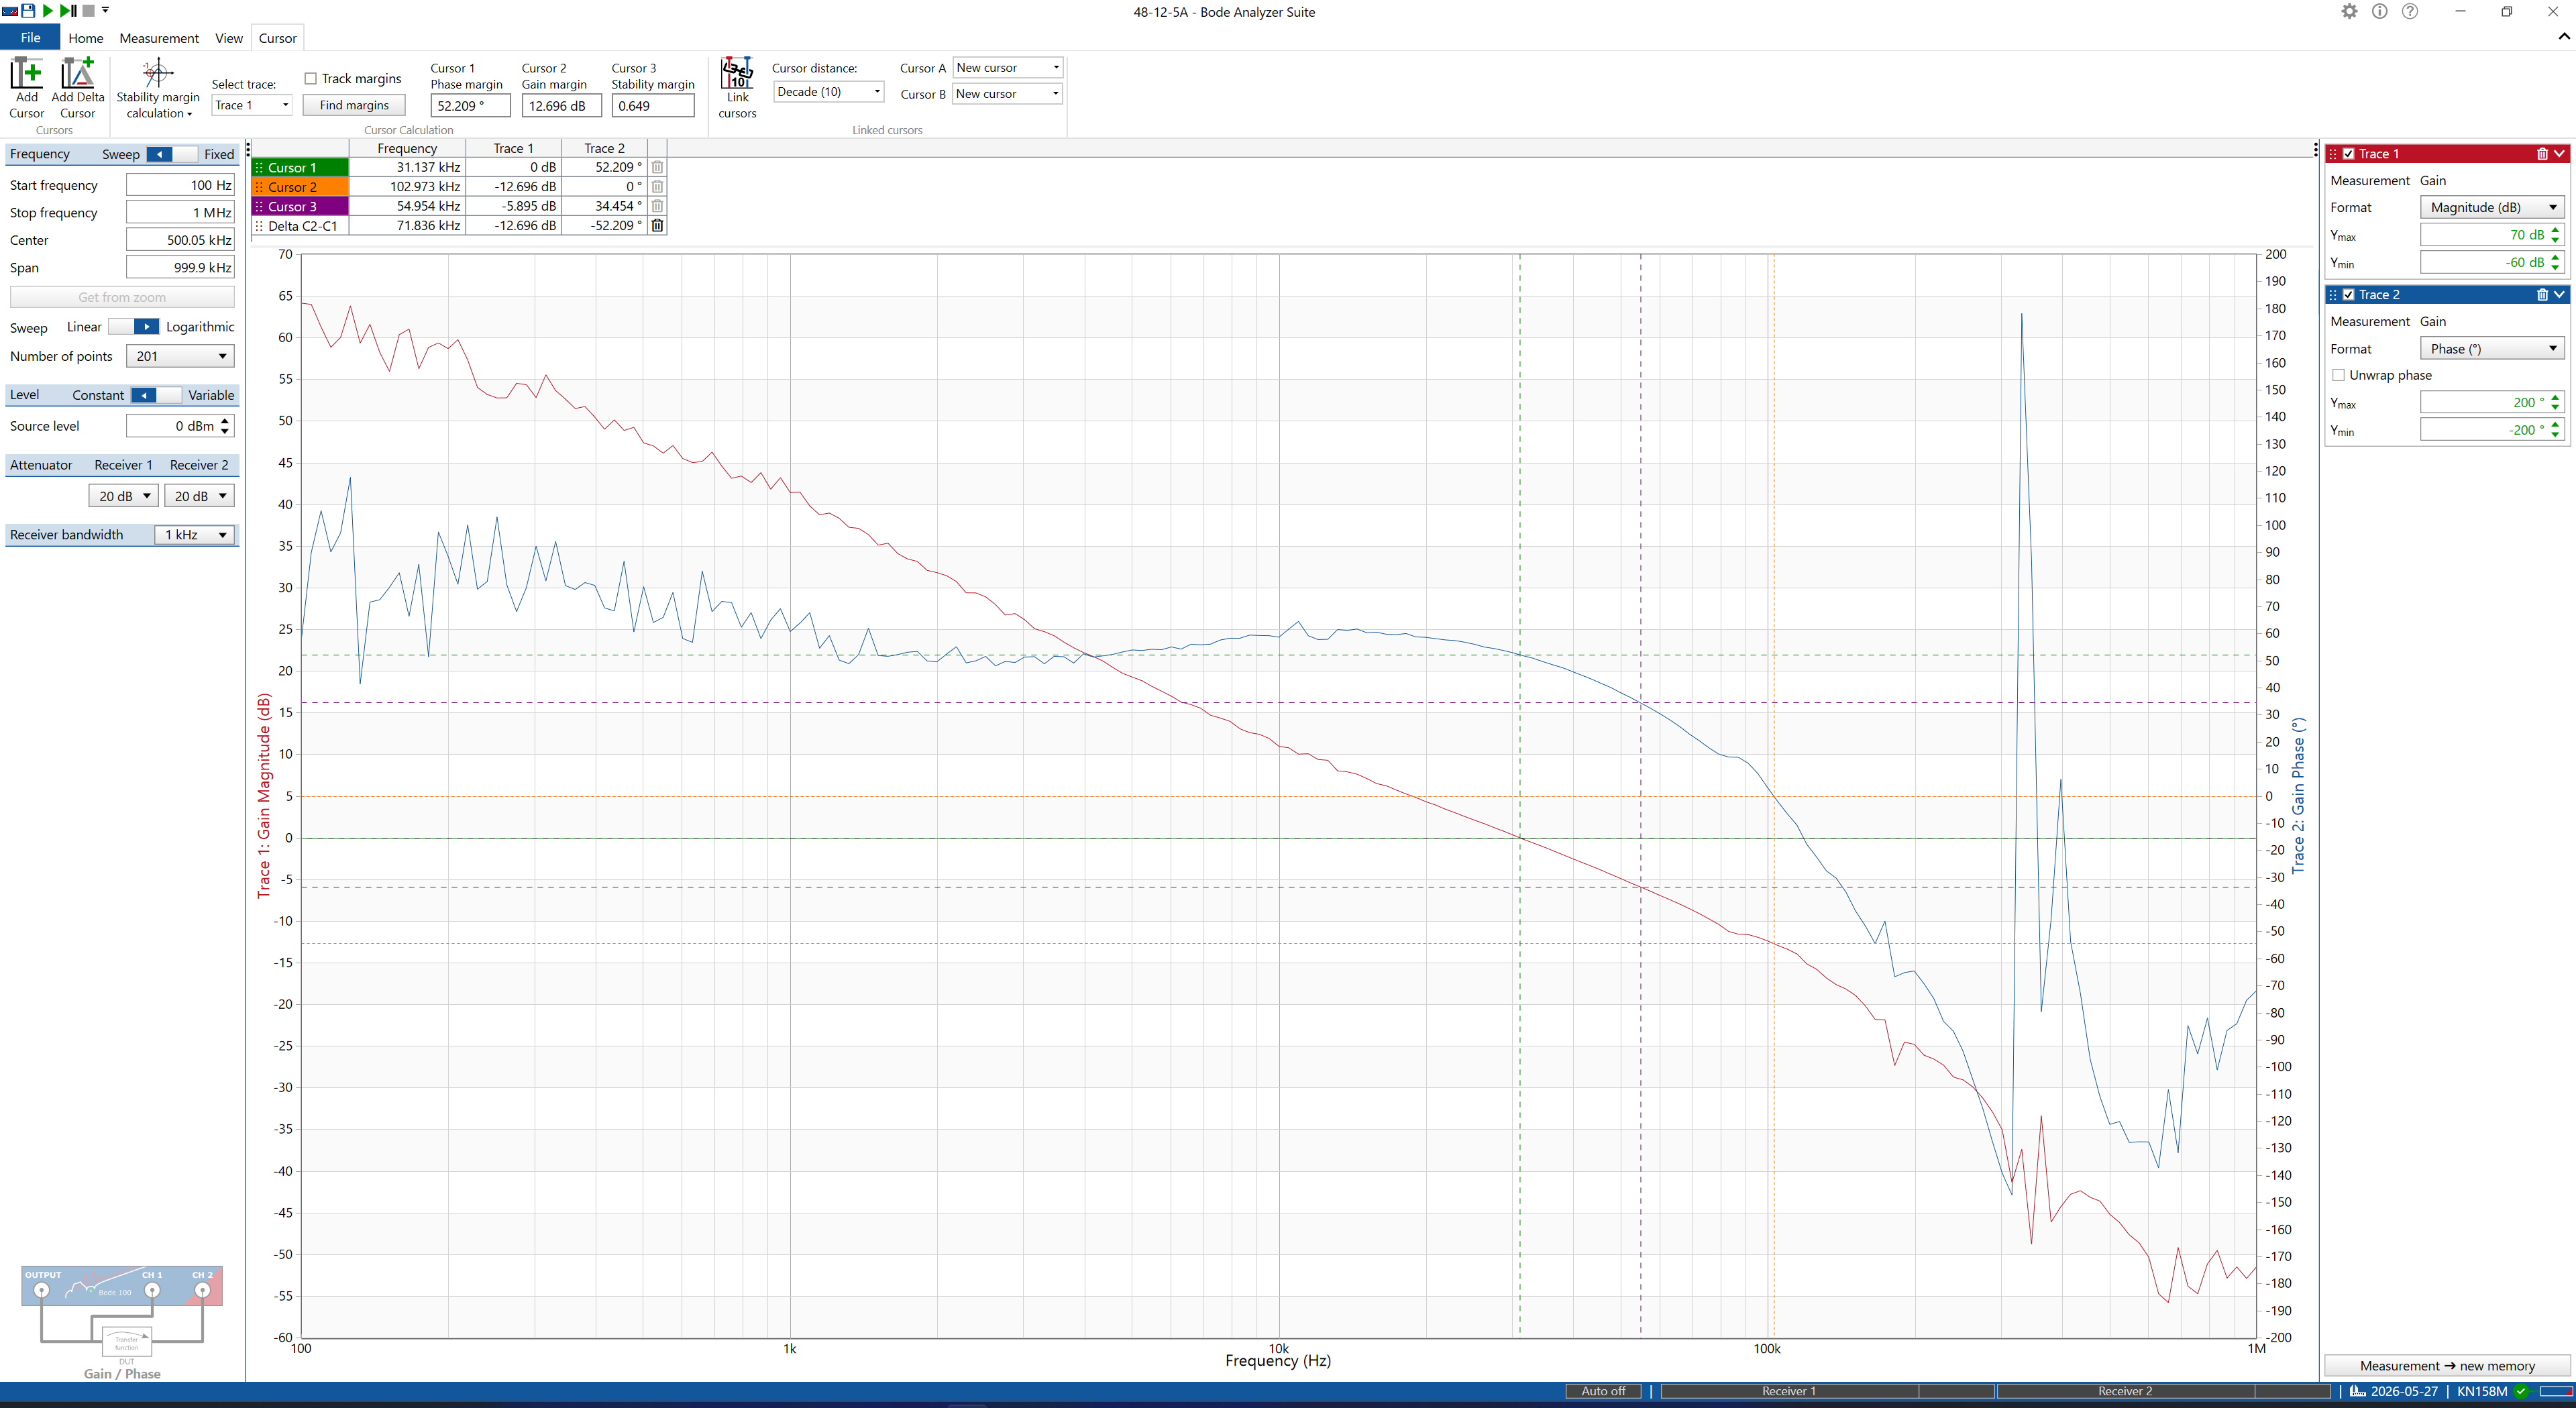Click the Link cursors icon
Viewport: 2576px width, 1408px height.
click(x=737, y=72)
